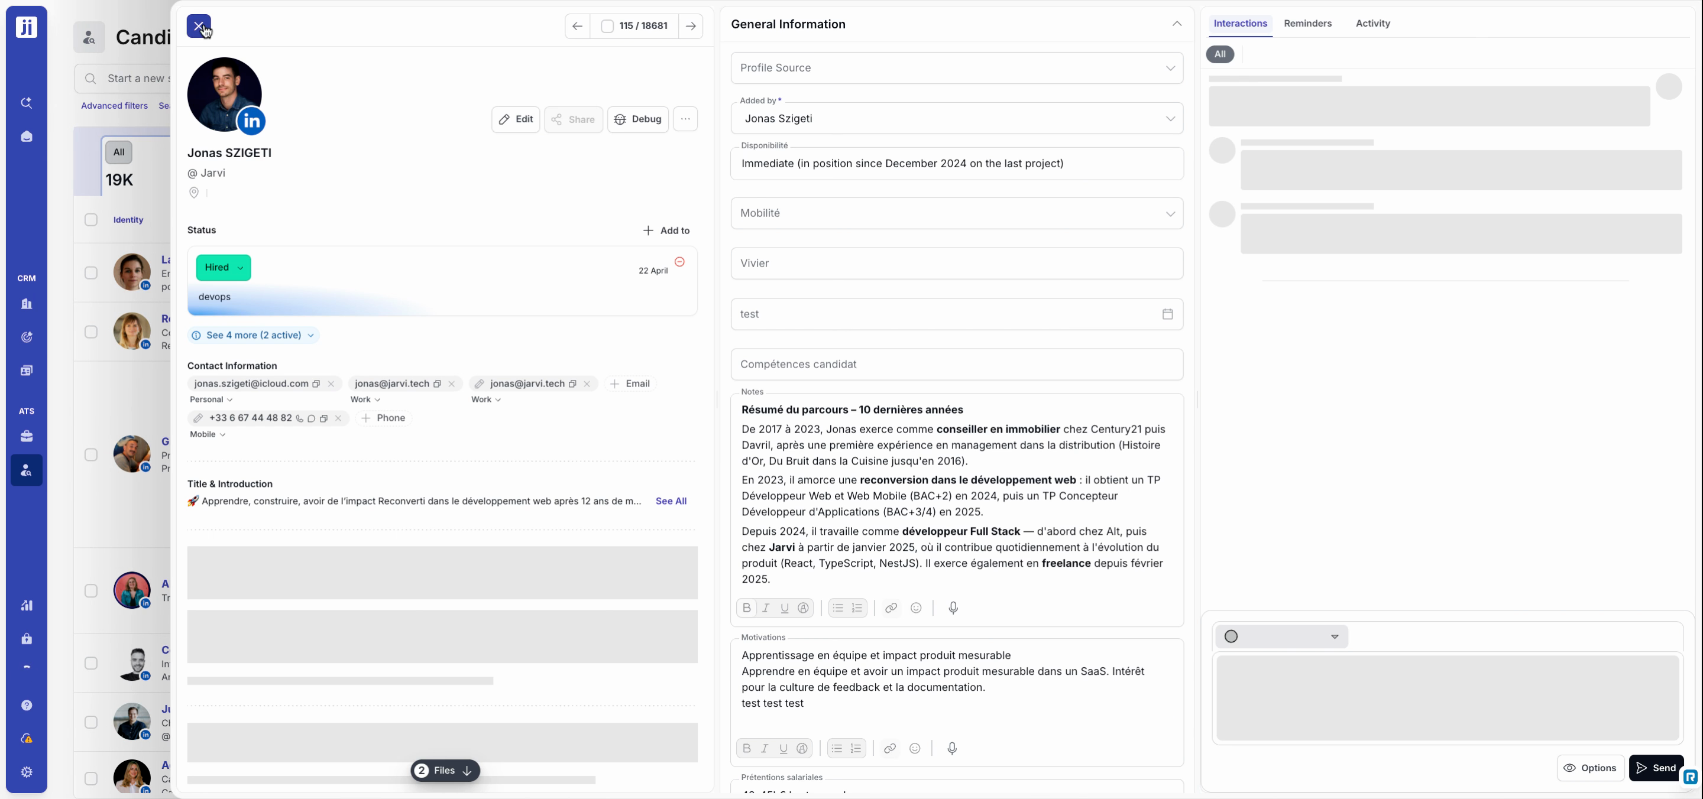Go to previous candidate with left arrow
The image size is (1703, 799).
[x=577, y=26]
